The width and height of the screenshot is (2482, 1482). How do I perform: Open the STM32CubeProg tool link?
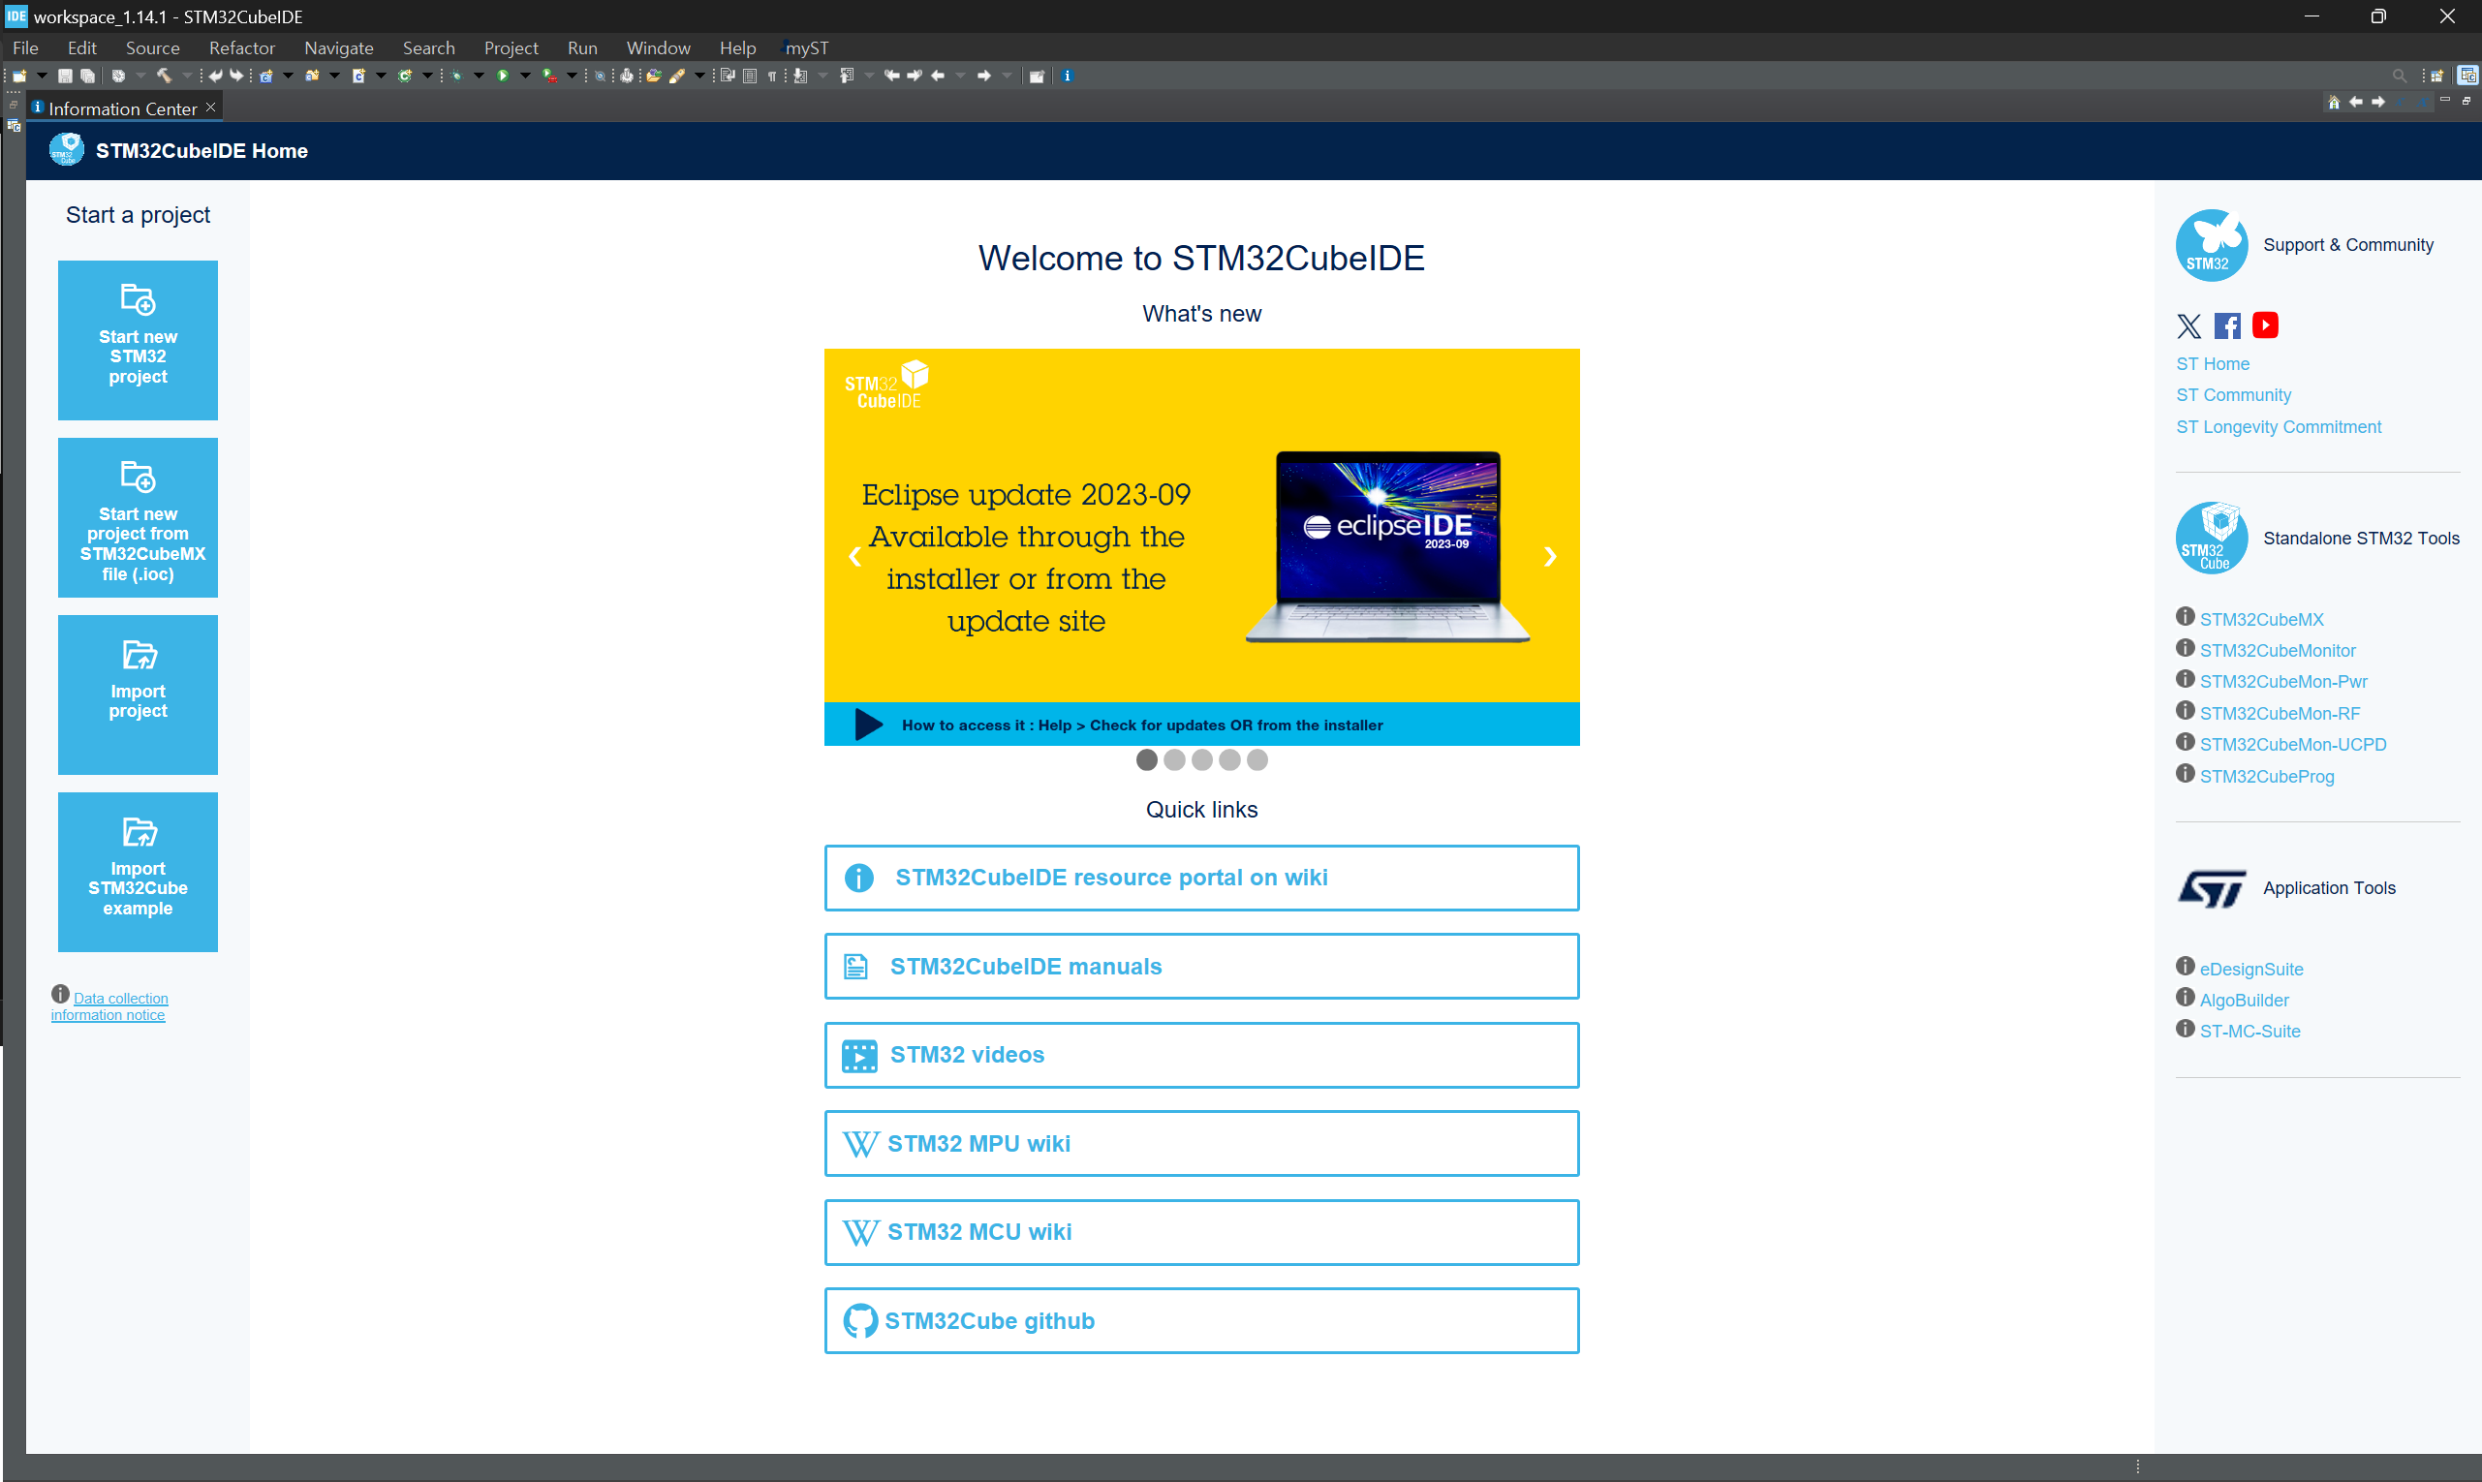[2266, 776]
